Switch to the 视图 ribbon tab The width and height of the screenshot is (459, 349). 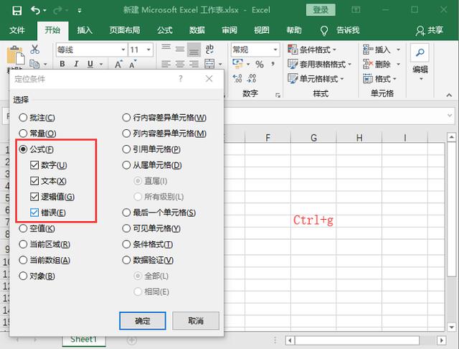(262, 30)
